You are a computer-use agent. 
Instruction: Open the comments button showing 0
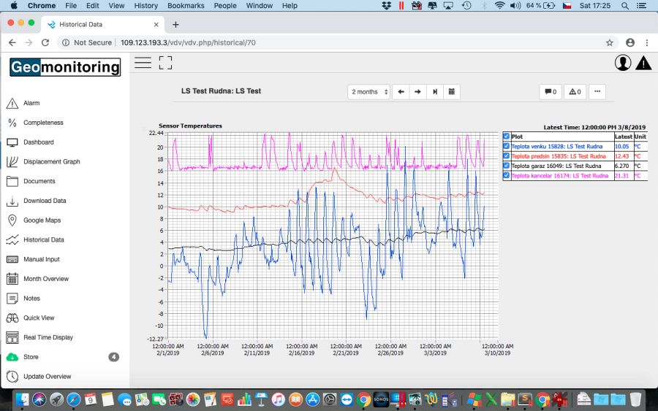click(x=551, y=92)
